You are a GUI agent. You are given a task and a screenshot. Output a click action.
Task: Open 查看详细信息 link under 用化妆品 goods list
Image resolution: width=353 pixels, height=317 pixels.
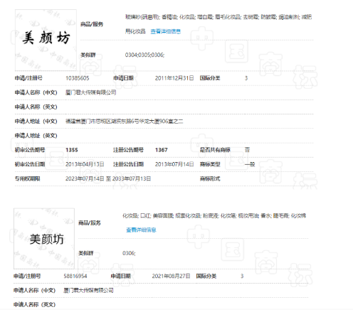166,31
